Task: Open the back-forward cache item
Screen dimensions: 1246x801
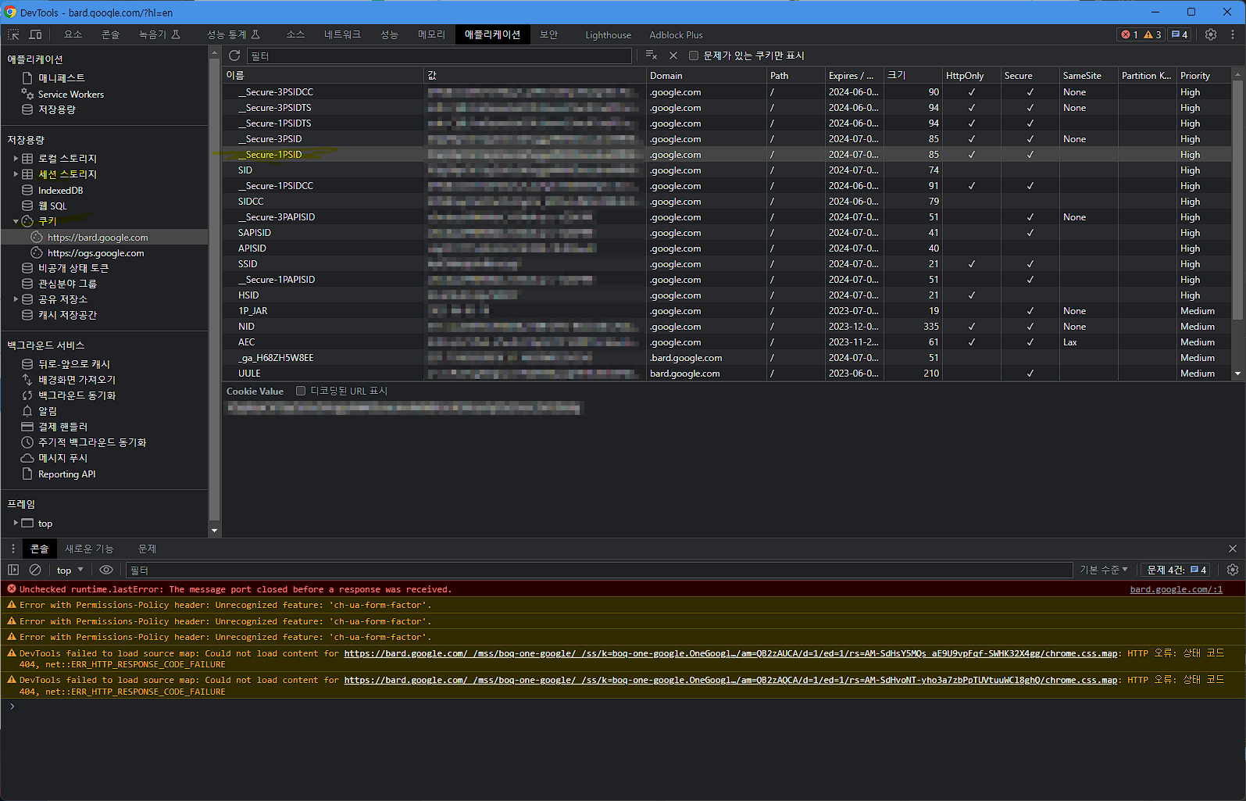Action: pyautogui.click(x=74, y=363)
